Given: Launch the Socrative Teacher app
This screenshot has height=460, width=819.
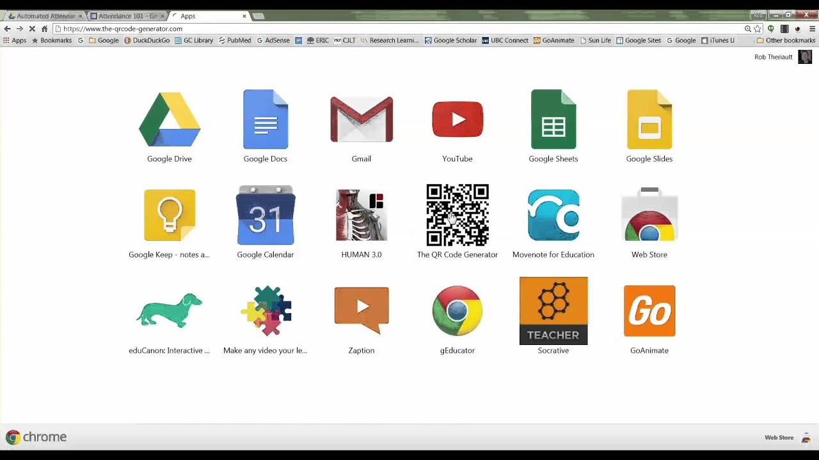Looking at the screenshot, I should click(x=553, y=311).
